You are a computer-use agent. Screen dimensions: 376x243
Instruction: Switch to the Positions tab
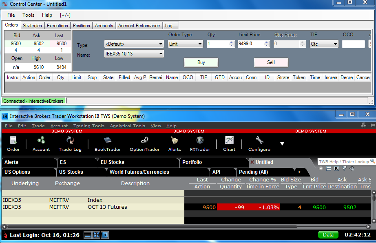[82, 26]
